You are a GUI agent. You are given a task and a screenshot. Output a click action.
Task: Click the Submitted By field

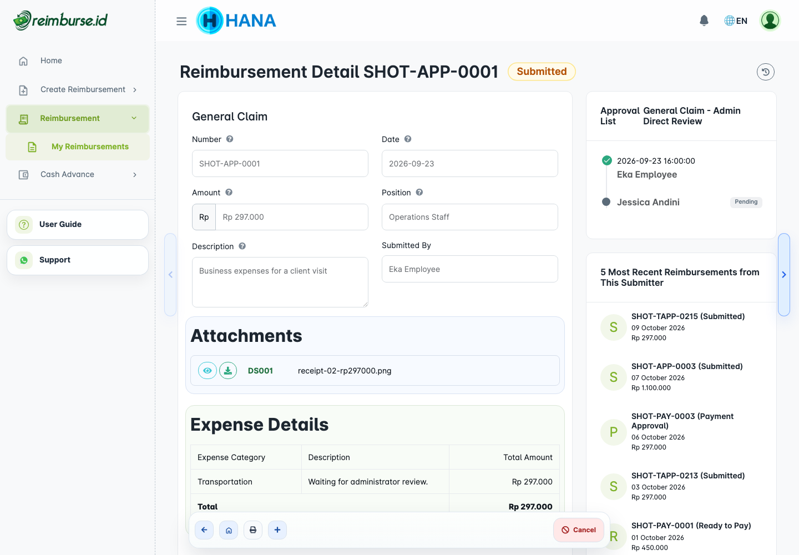470,269
